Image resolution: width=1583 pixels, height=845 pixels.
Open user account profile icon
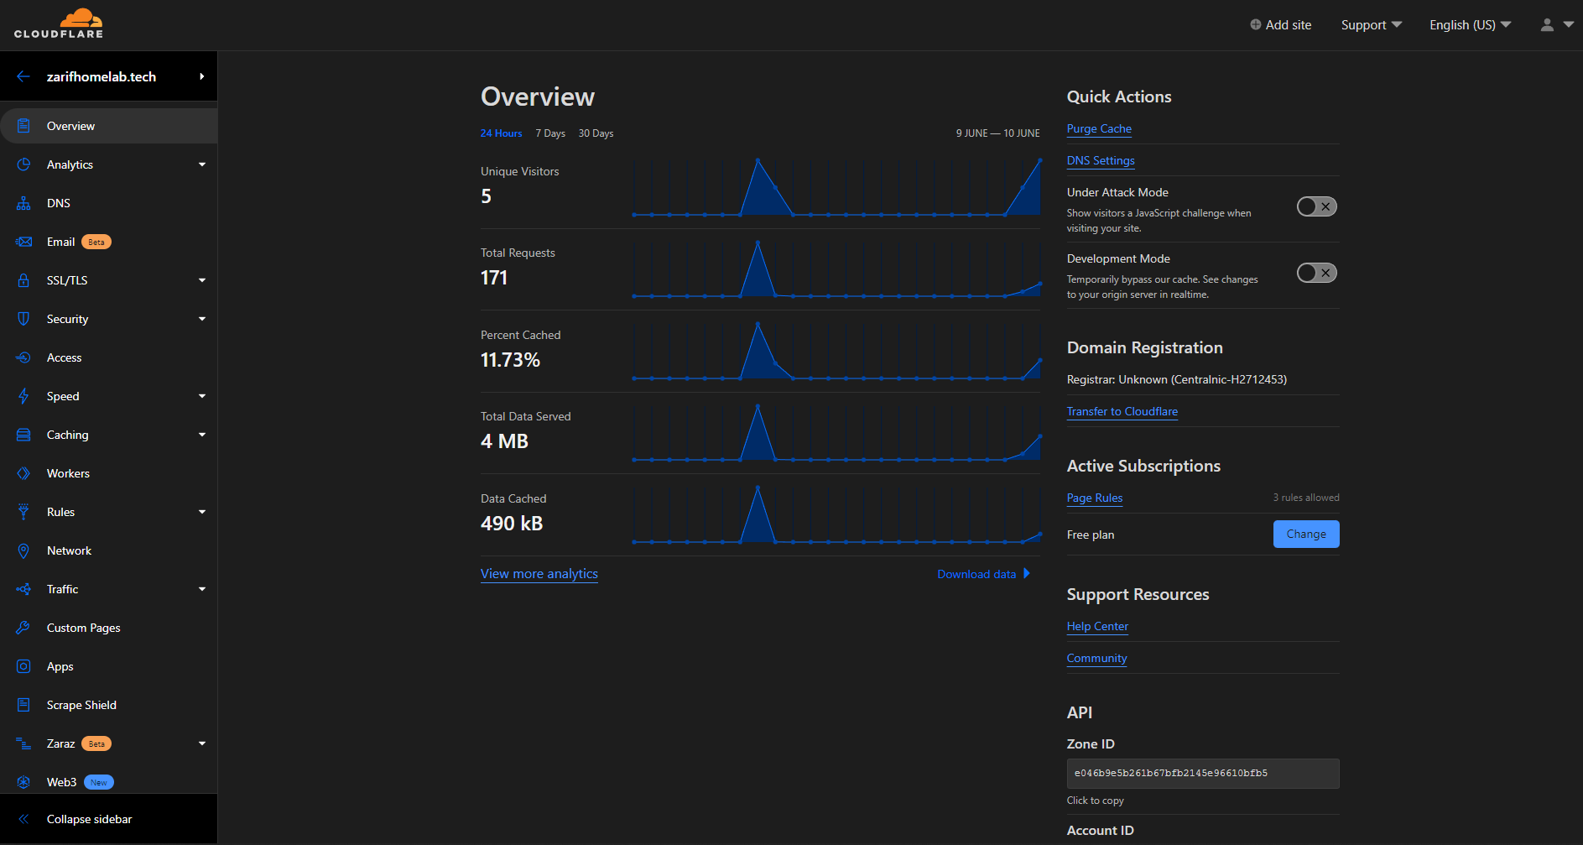(x=1547, y=25)
